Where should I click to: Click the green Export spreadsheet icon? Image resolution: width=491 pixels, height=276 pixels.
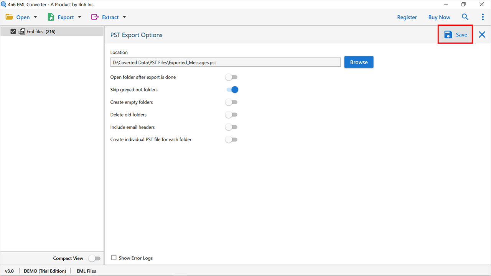pyautogui.click(x=51, y=17)
